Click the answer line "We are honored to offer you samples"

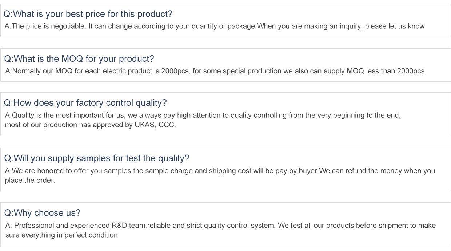click(x=220, y=171)
